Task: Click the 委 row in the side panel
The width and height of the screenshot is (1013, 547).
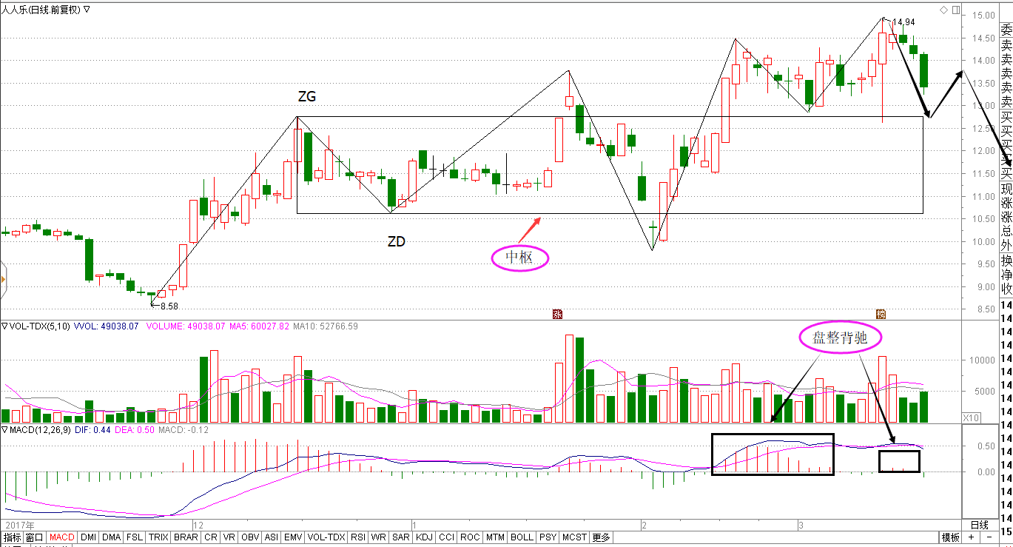Action: tap(1006, 30)
